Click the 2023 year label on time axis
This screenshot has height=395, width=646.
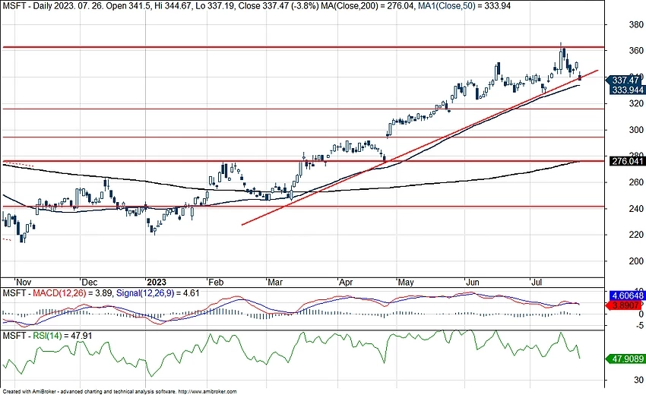pyautogui.click(x=157, y=282)
